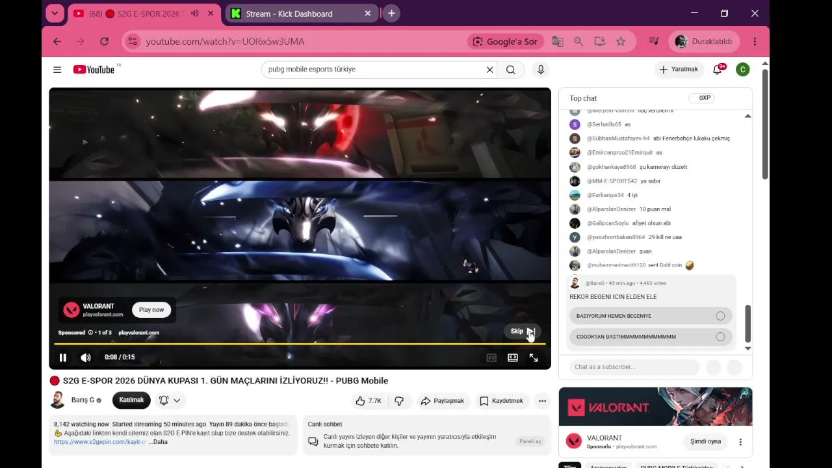832x468 pixels.
Task: Click the Sponsored info icon
Action: point(90,333)
